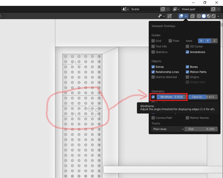Add a new view layer with the copy icon
This screenshot has height=178, width=223.
click(213, 9)
